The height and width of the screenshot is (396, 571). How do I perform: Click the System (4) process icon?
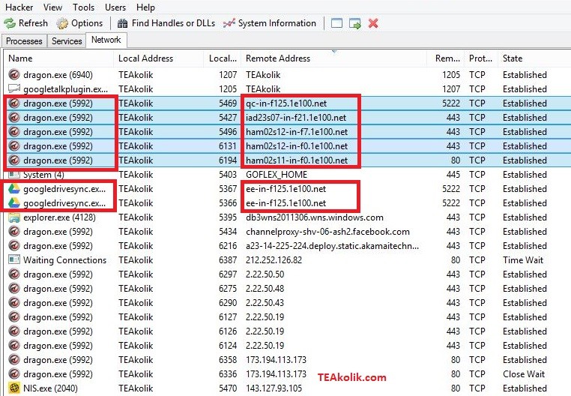coord(13,174)
